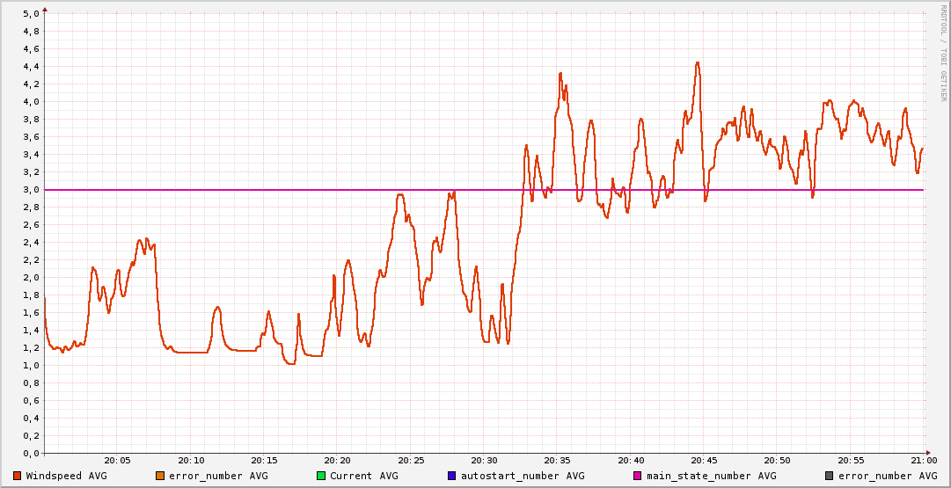Click the 20:55 time axis label

pos(851,461)
